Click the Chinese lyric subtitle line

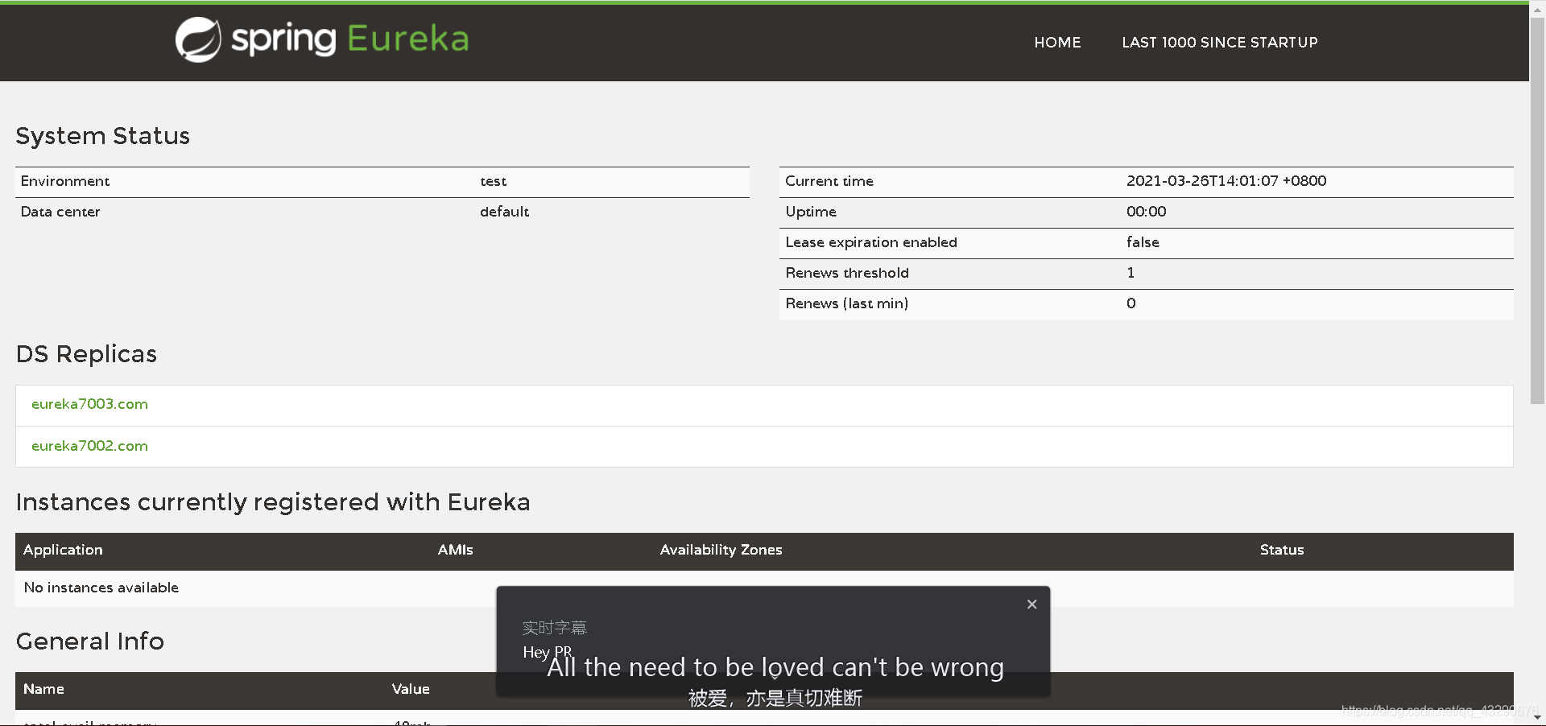pyautogui.click(x=775, y=698)
